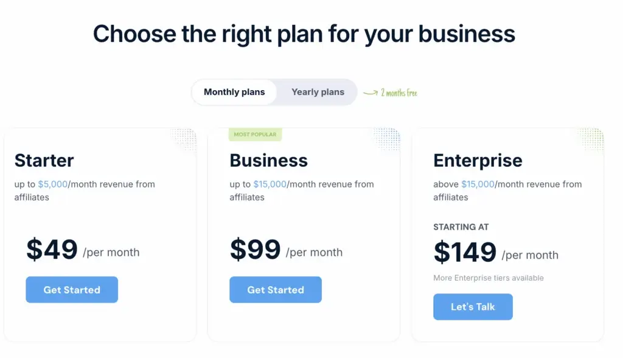
Task: Click the $15,000 amount in Enterprise description
Action: tap(478, 184)
